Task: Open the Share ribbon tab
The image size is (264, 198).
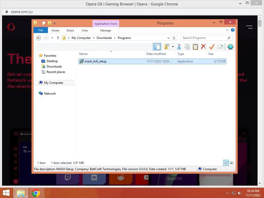Action: point(70,30)
